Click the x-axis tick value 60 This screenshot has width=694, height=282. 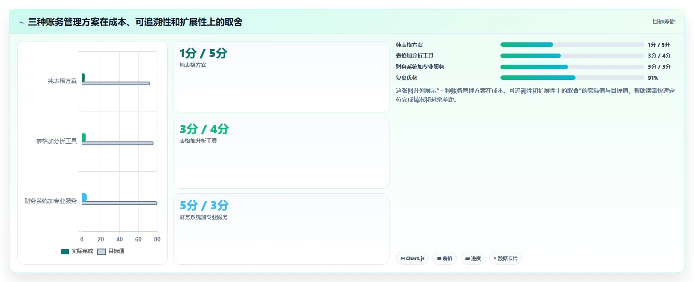[138, 240]
